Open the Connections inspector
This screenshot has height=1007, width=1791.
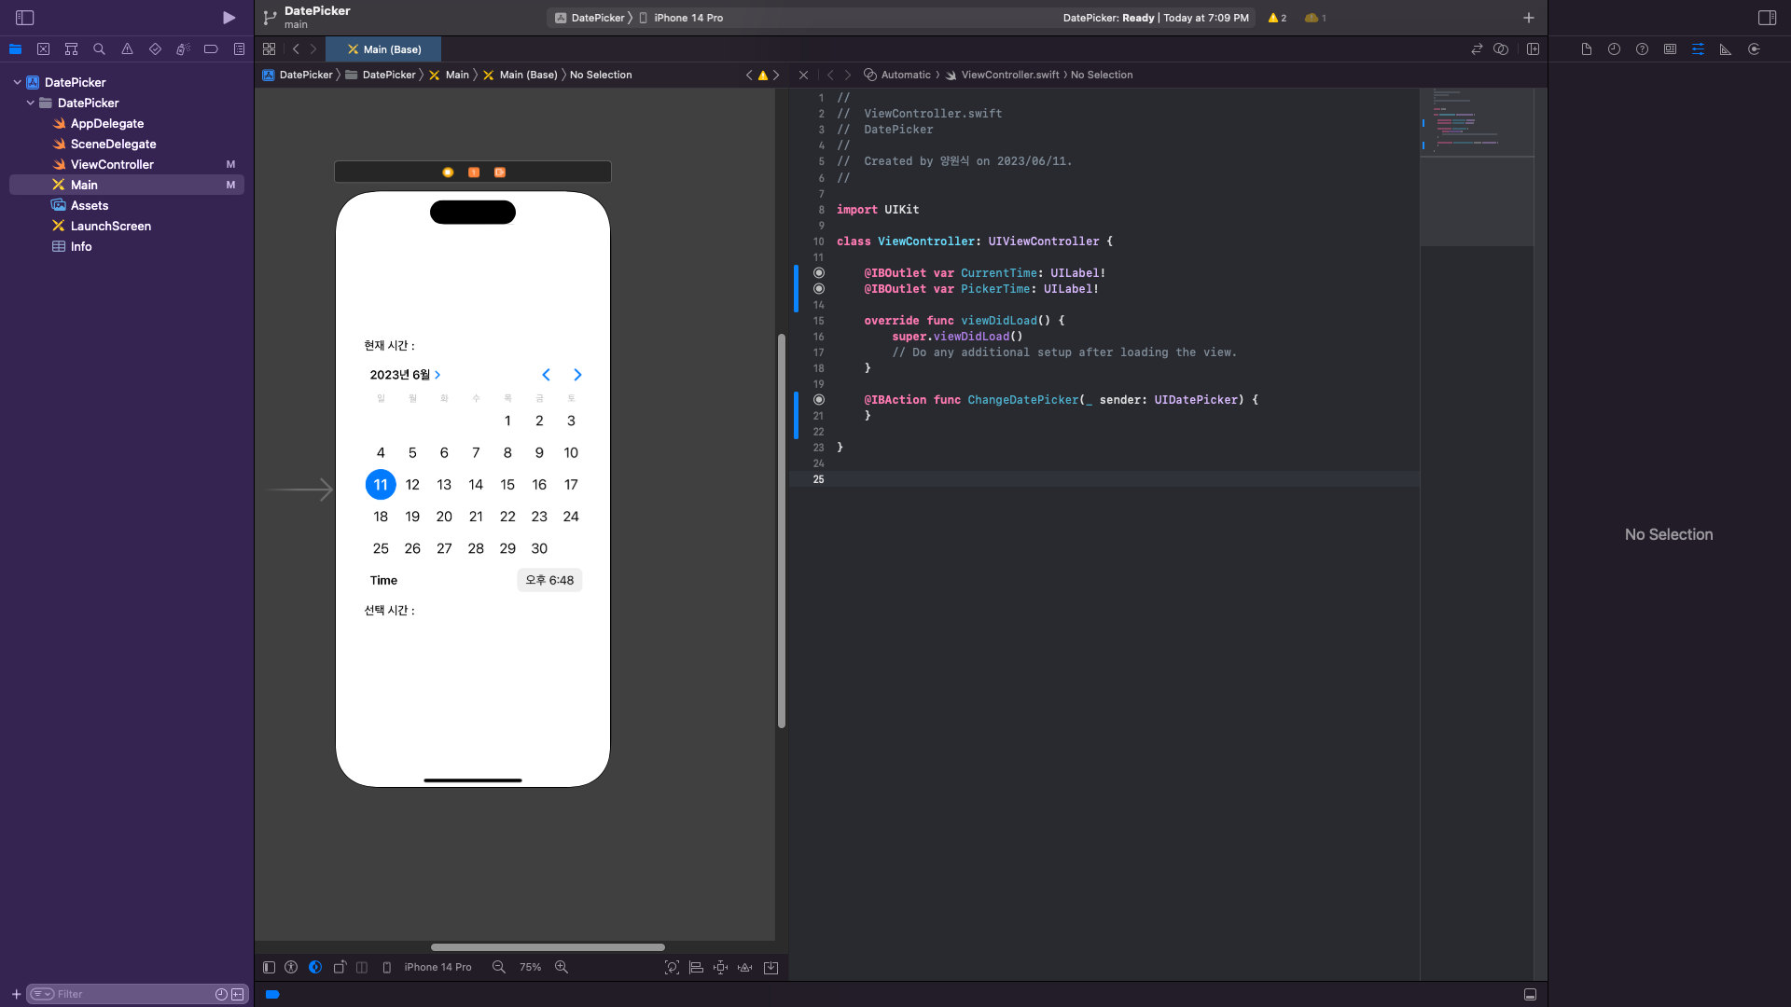point(1754,49)
